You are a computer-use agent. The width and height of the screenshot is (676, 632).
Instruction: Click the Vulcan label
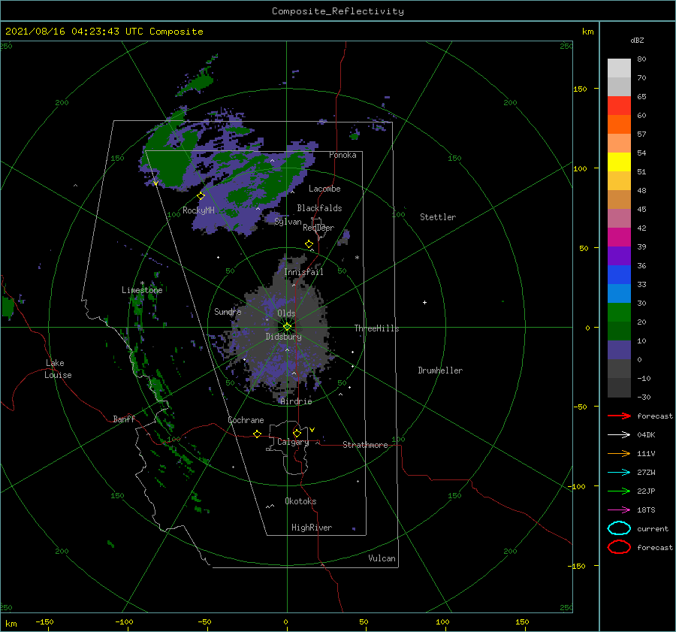(x=382, y=558)
